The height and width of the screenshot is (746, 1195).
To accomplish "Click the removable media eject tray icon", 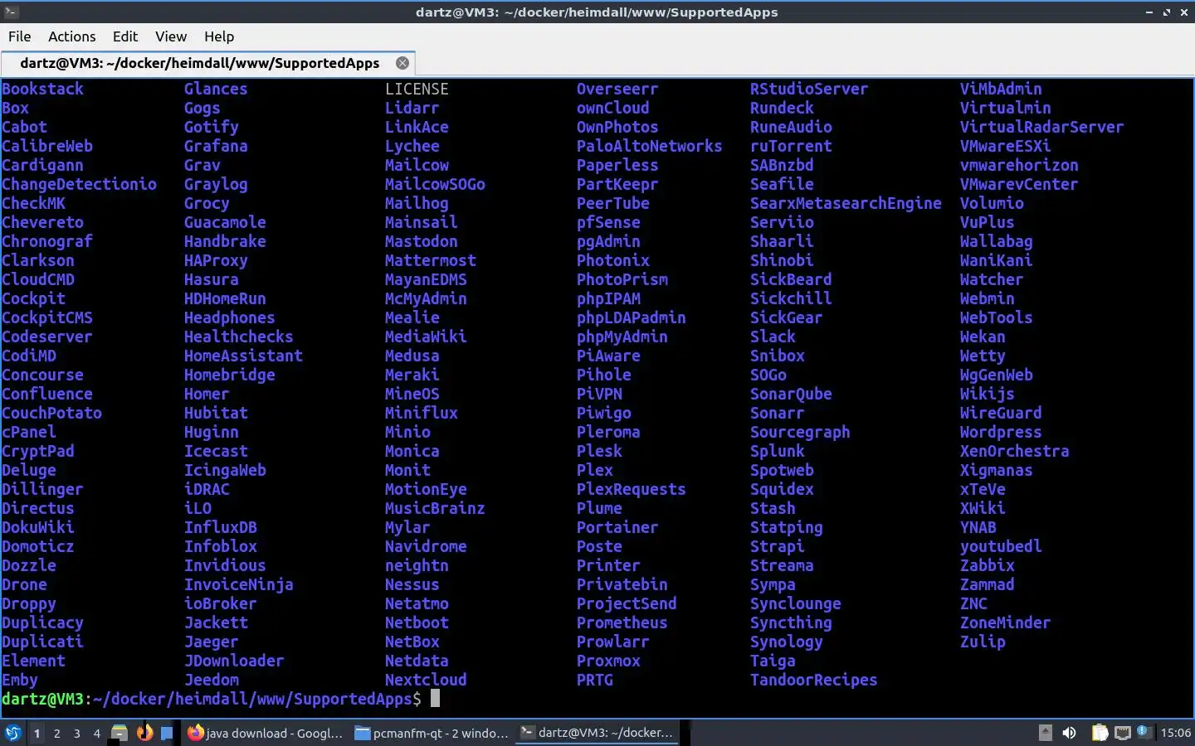I will click(1046, 733).
